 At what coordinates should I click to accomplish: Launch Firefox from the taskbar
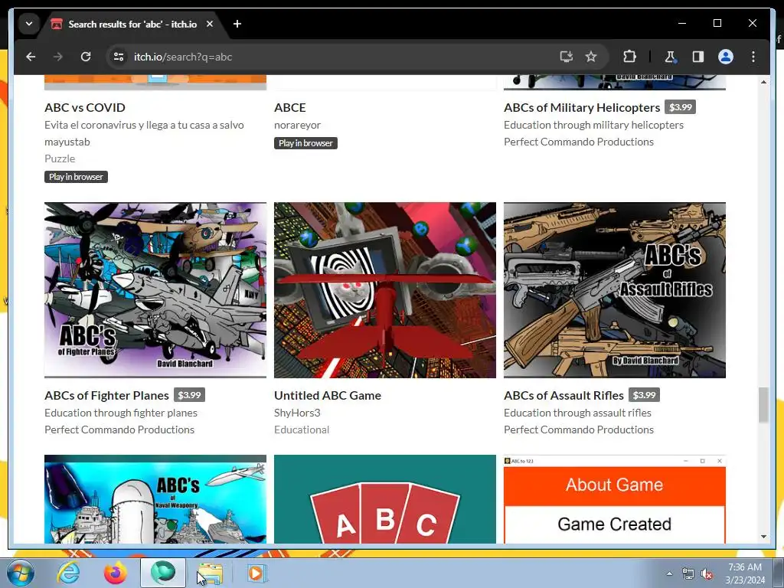[x=115, y=573]
